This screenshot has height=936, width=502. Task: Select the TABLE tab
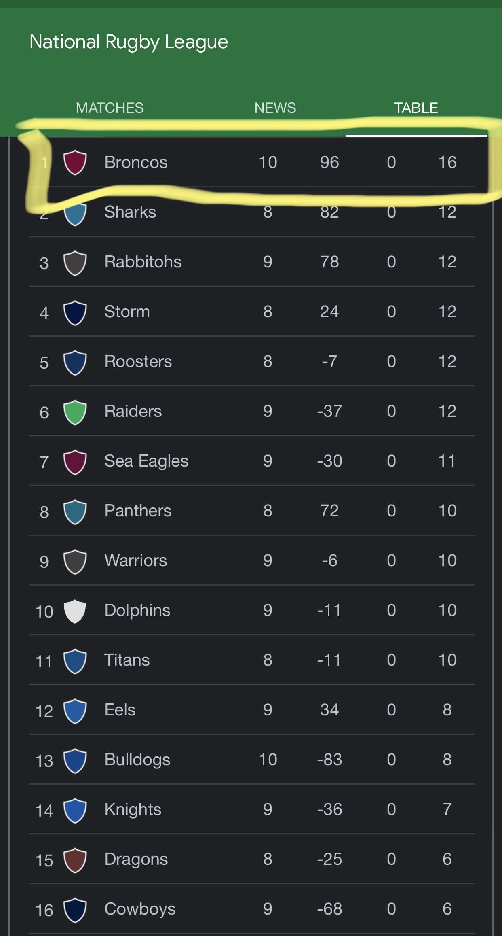416,108
